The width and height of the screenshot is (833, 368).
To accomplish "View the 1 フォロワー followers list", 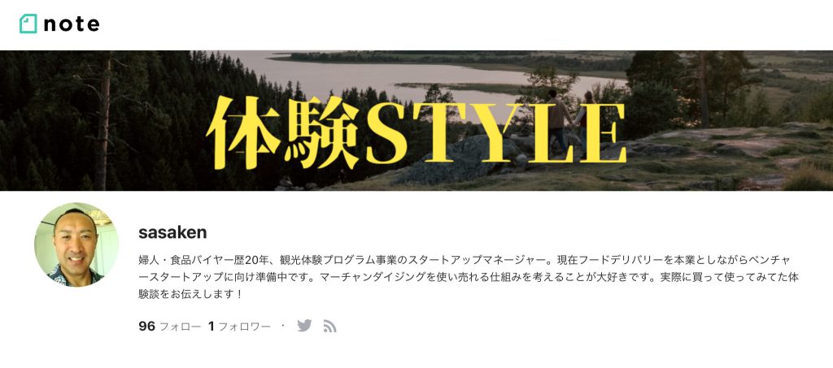I will (239, 326).
